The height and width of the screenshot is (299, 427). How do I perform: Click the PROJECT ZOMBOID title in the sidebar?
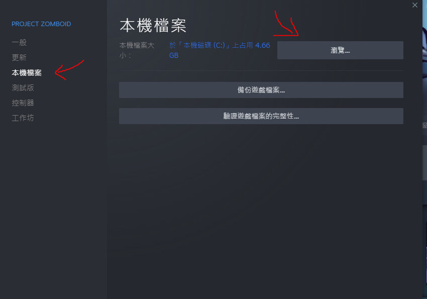[x=41, y=24]
